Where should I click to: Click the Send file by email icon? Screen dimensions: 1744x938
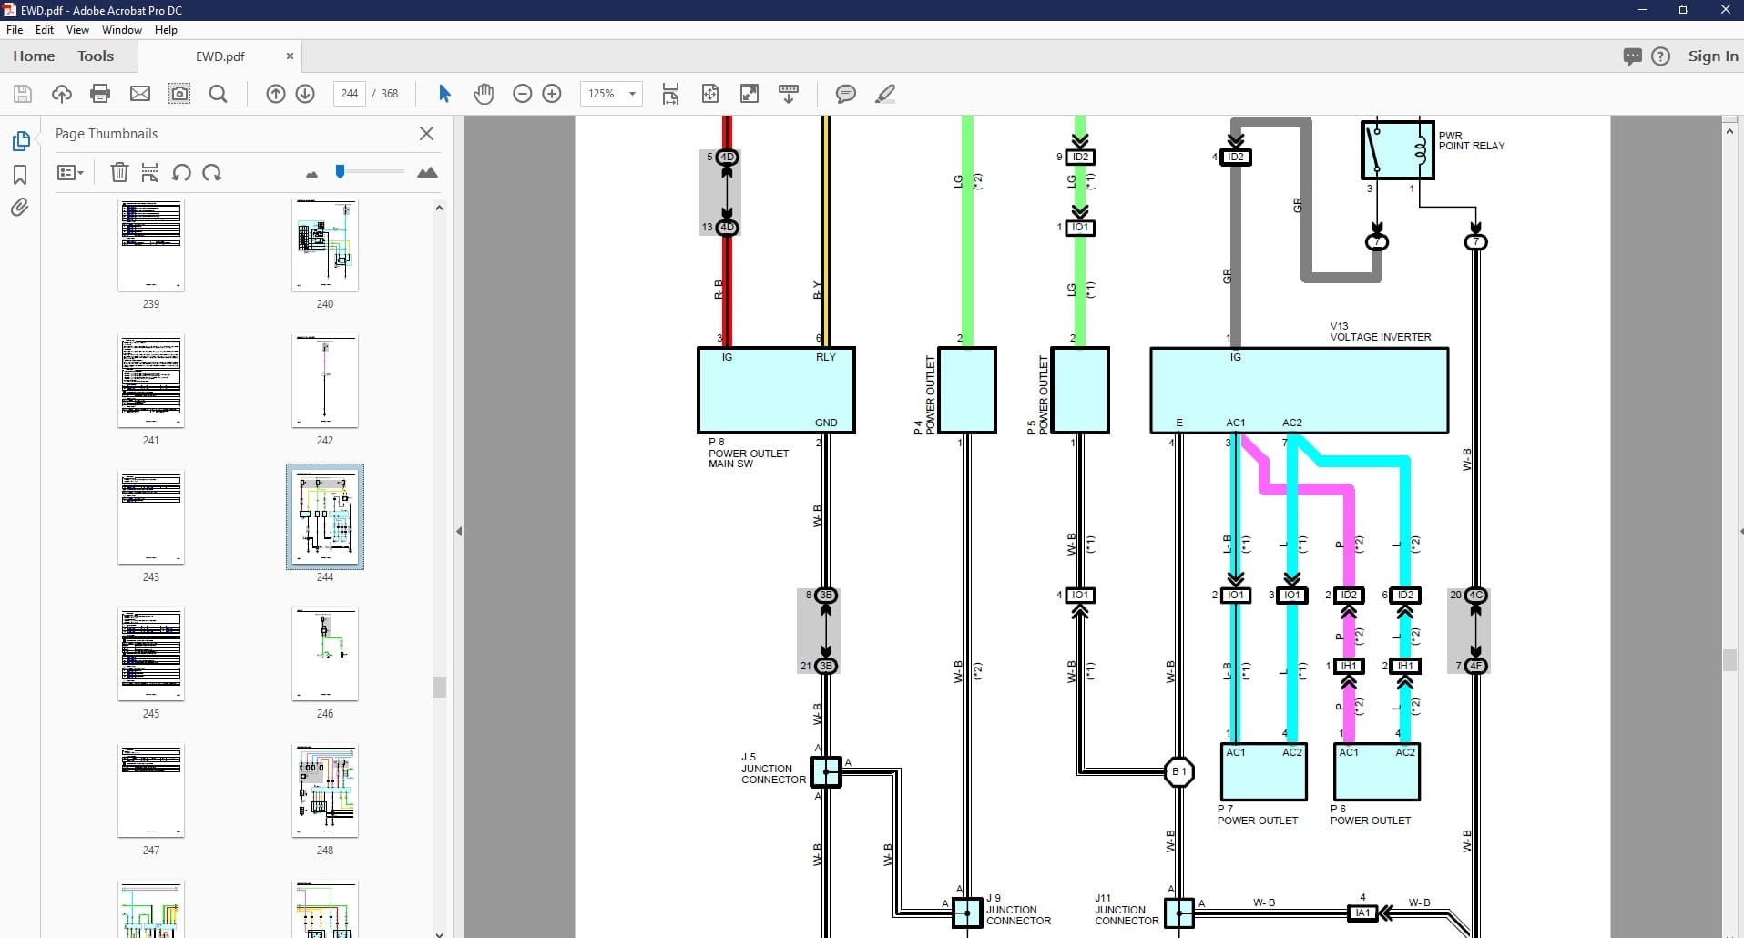pos(139,94)
